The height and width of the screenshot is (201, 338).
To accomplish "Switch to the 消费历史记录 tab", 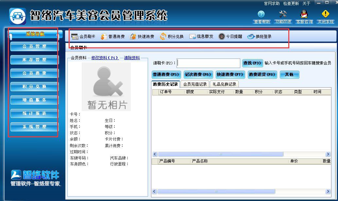I will 165,84.
